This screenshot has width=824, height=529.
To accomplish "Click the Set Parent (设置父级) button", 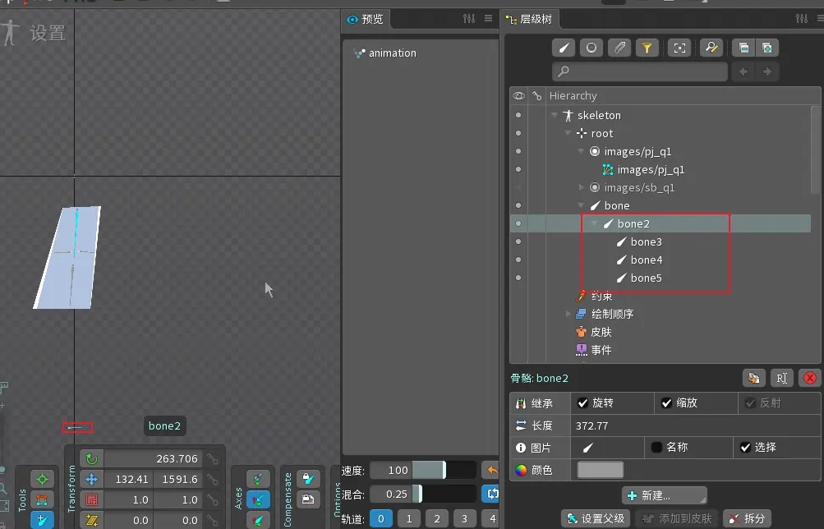I will (596, 518).
